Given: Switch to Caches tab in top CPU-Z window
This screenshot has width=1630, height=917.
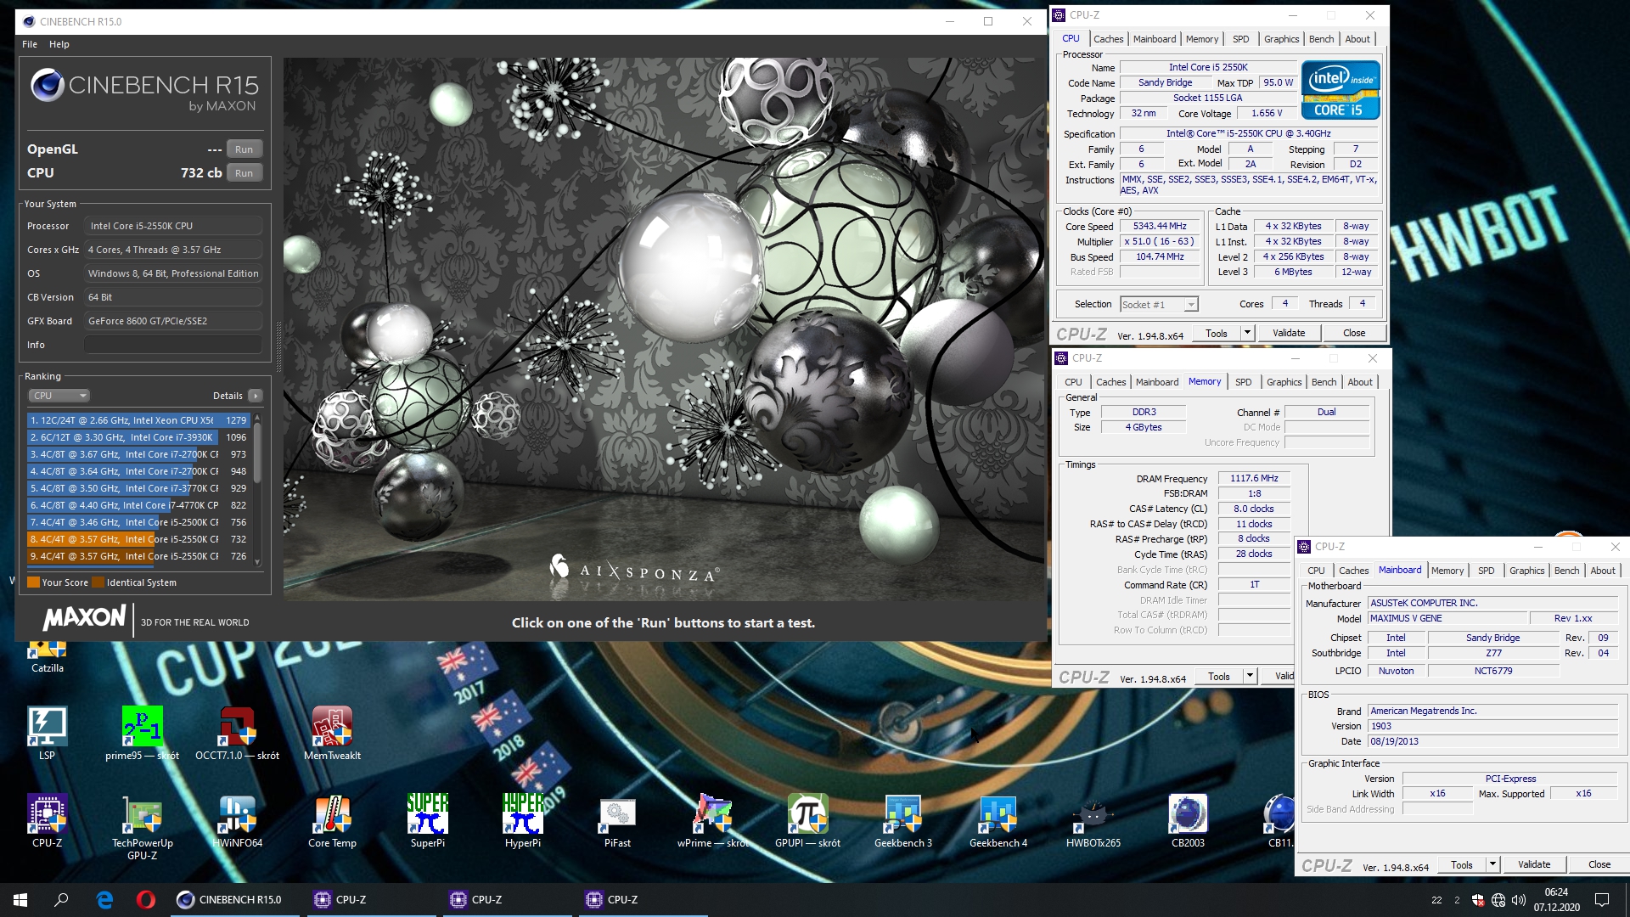Looking at the screenshot, I should click(1108, 39).
